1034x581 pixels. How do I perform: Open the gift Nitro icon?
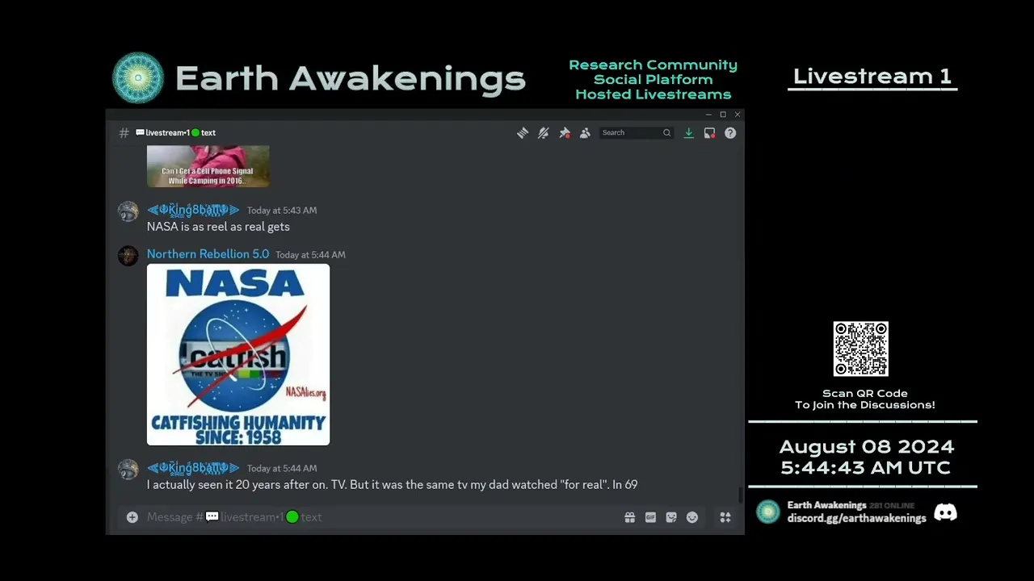click(630, 517)
